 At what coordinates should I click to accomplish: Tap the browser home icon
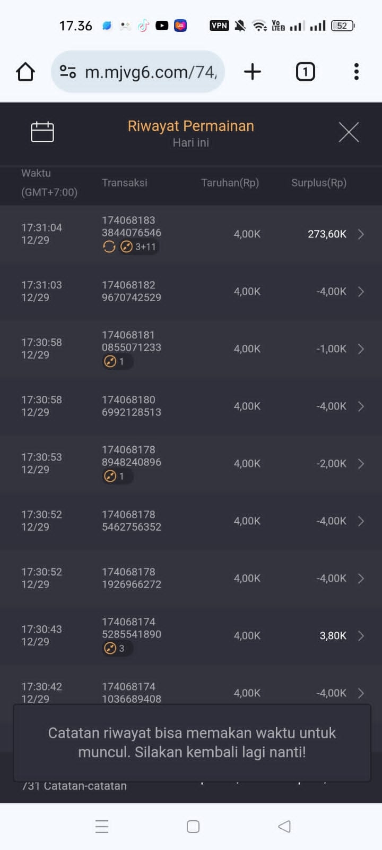tap(25, 72)
